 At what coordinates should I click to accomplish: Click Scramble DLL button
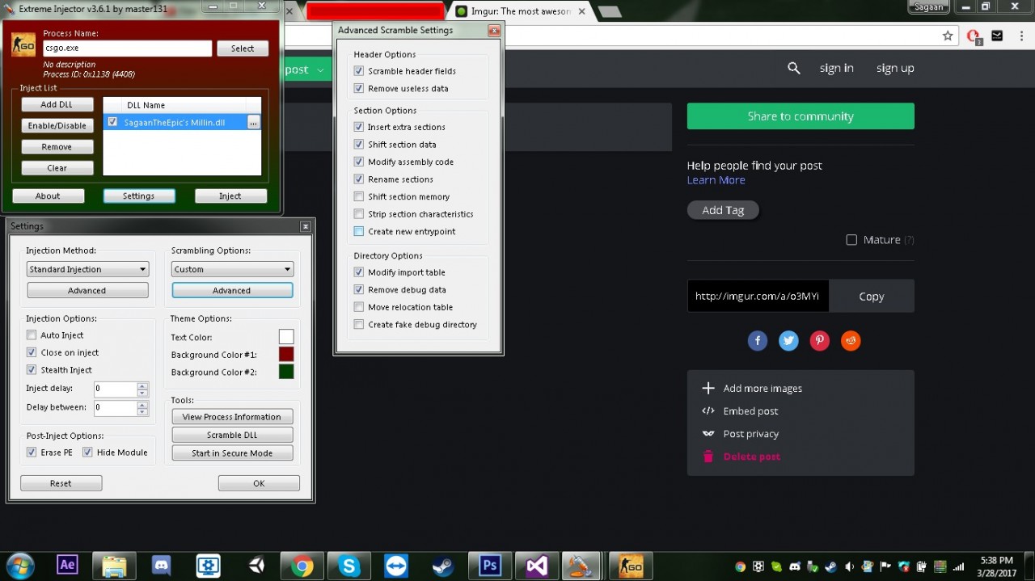coord(232,435)
